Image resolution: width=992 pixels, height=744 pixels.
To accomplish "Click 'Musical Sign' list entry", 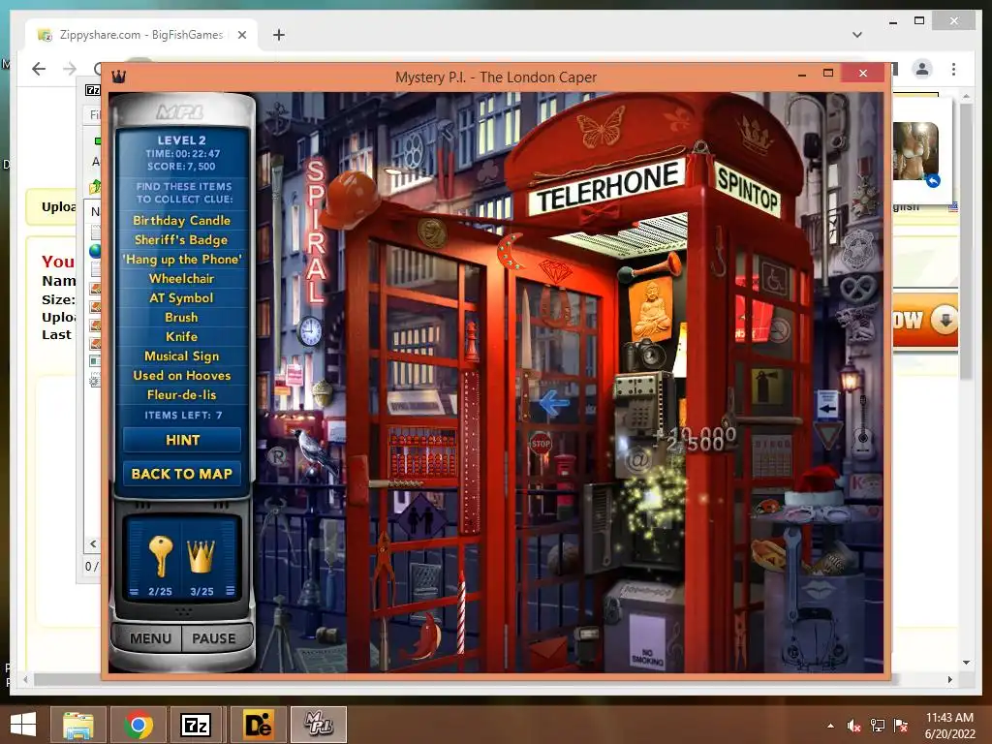I will tap(181, 356).
